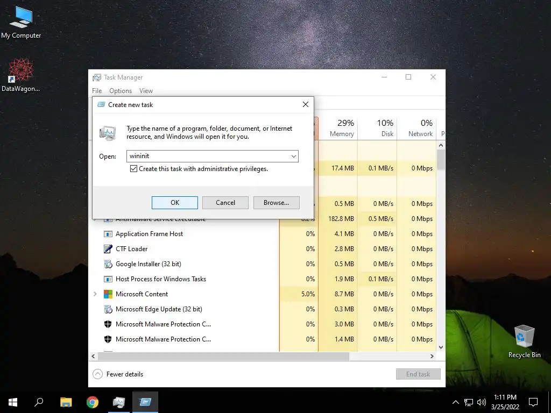
Task: Click Microsoft Content colored icon
Action: 108,294
